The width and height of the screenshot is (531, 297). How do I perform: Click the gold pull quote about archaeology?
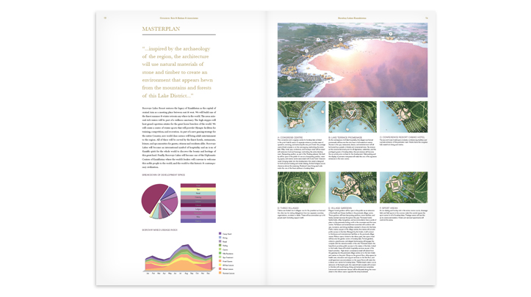(178, 72)
